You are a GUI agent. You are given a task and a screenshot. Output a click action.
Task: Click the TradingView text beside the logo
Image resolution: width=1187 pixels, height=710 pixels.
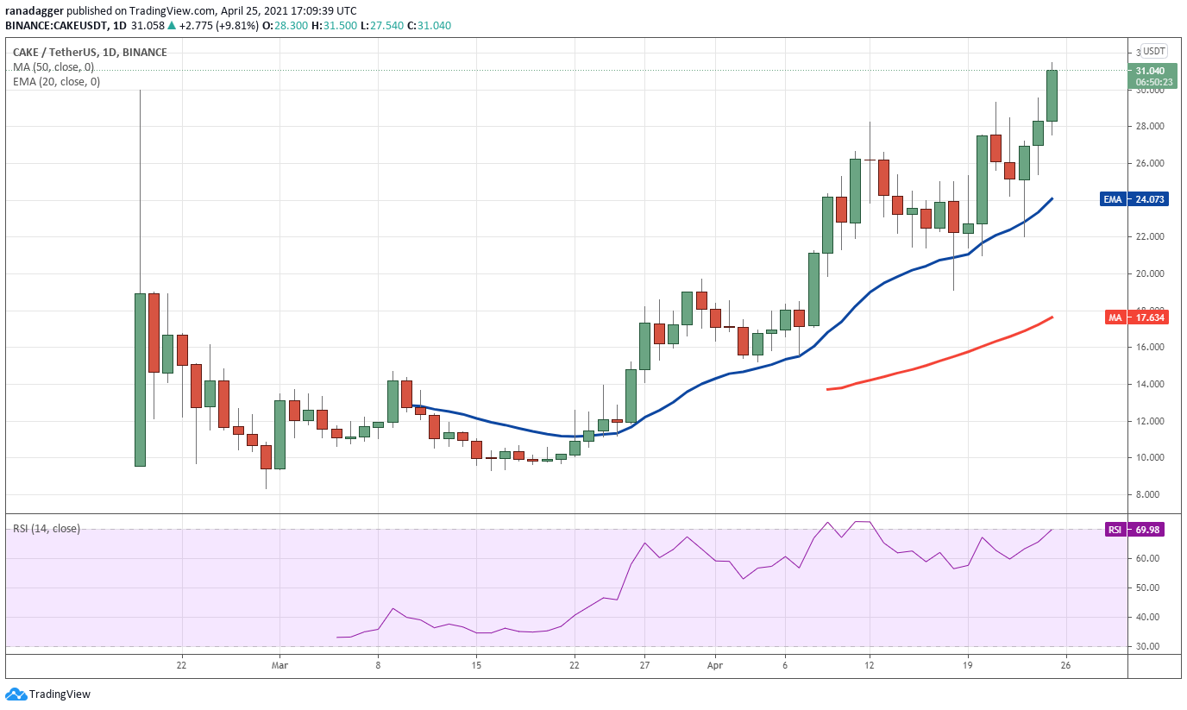pyautogui.click(x=60, y=694)
